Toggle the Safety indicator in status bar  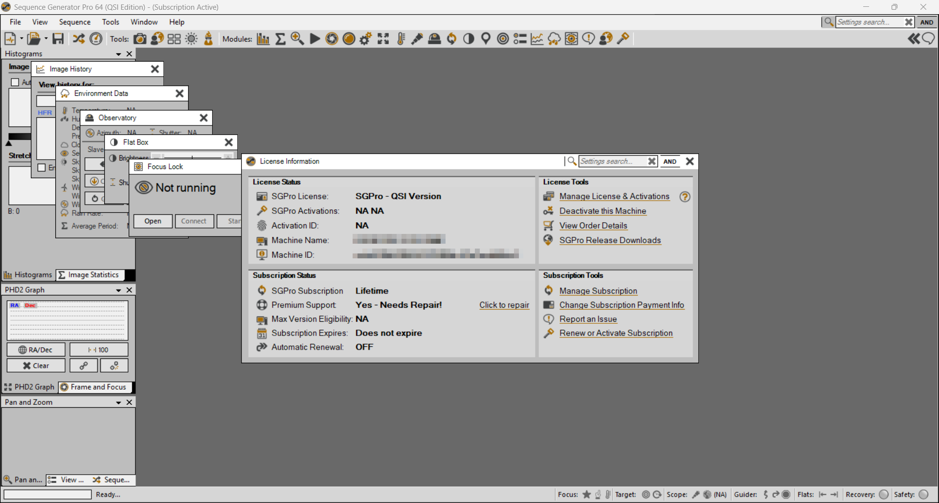(x=924, y=494)
